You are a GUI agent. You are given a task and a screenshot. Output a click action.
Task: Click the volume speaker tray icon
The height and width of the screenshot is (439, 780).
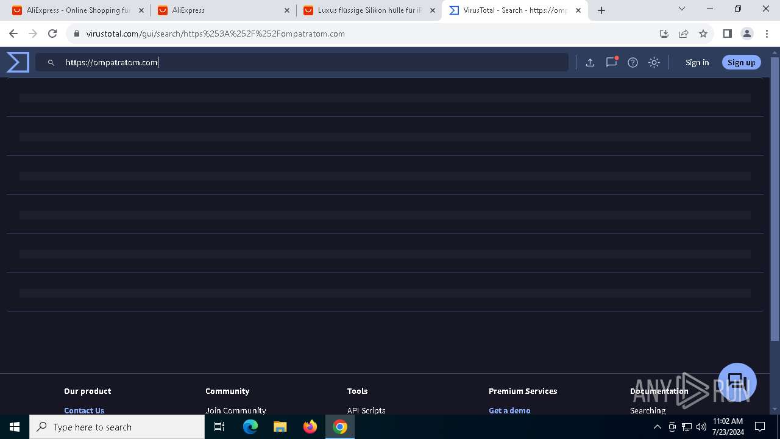point(701,427)
